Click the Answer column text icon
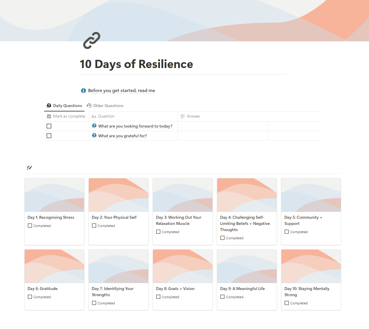369x329 pixels. pyautogui.click(x=183, y=116)
